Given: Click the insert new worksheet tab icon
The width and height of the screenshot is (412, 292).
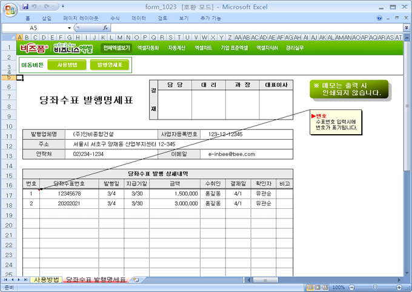Looking at the screenshot, I should [x=135, y=280].
